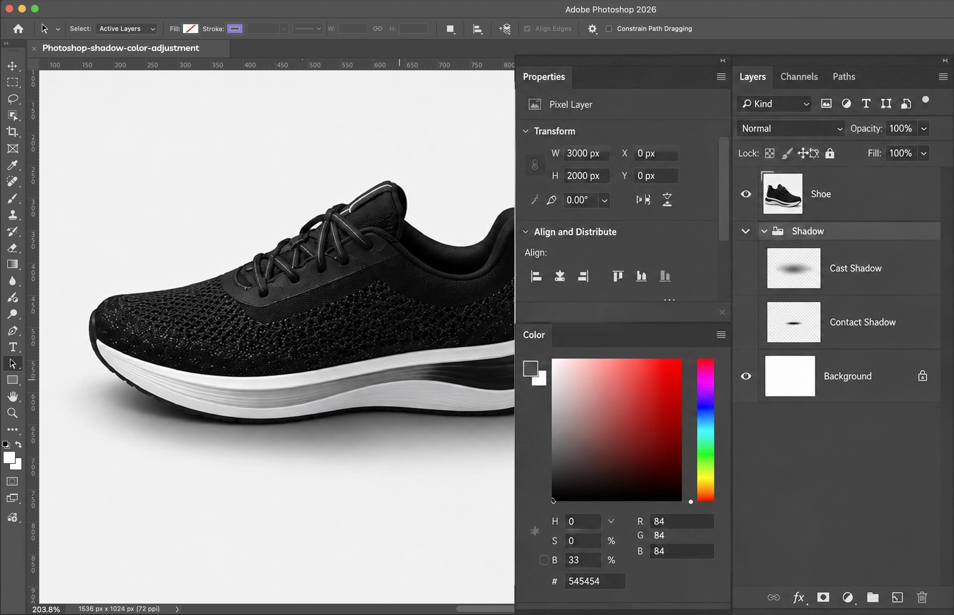
Task: Click the hex color input field
Action: point(595,581)
